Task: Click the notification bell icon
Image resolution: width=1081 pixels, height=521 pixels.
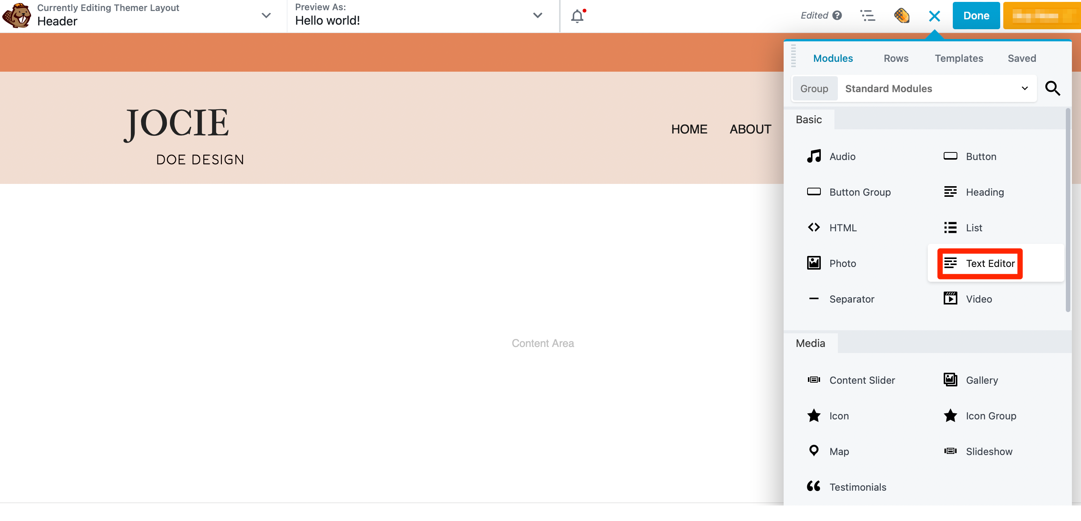Action: [x=577, y=16]
